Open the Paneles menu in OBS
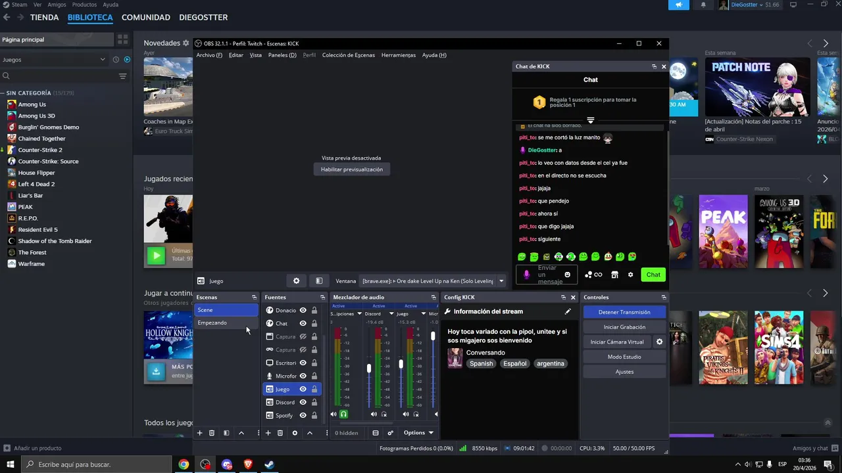 pos(282,55)
